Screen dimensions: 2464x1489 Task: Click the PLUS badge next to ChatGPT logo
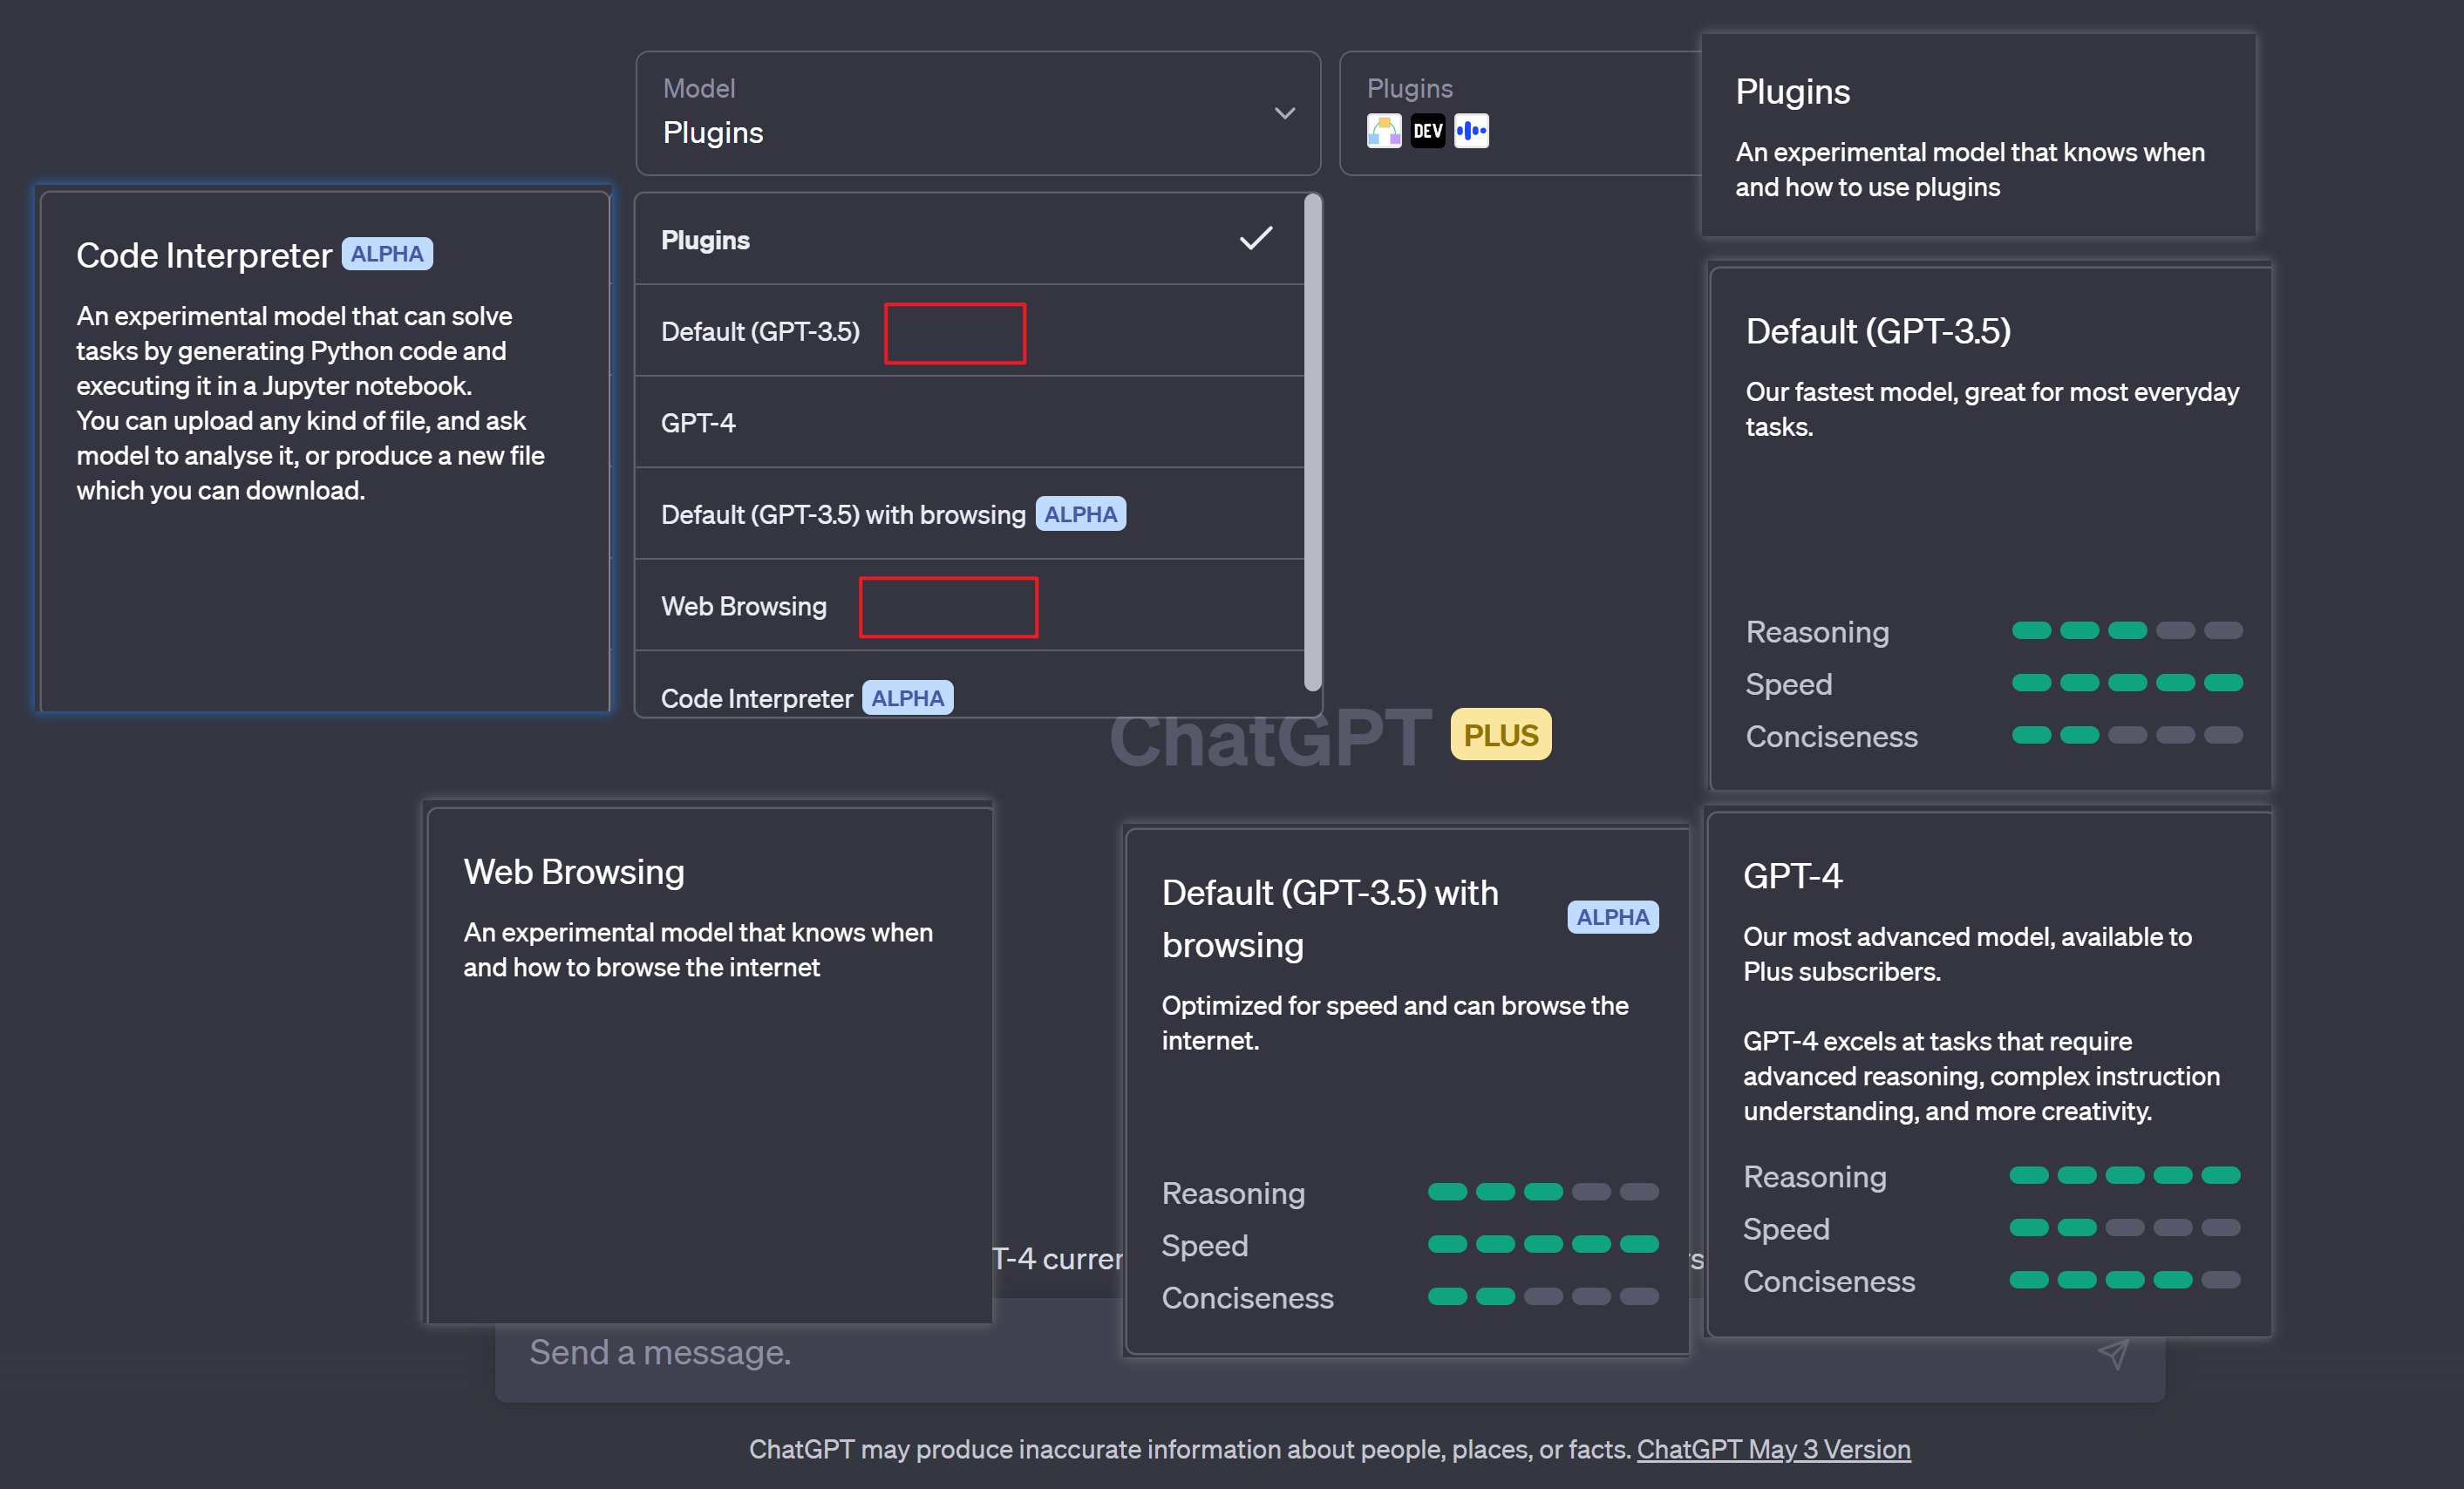[1500, 733]
